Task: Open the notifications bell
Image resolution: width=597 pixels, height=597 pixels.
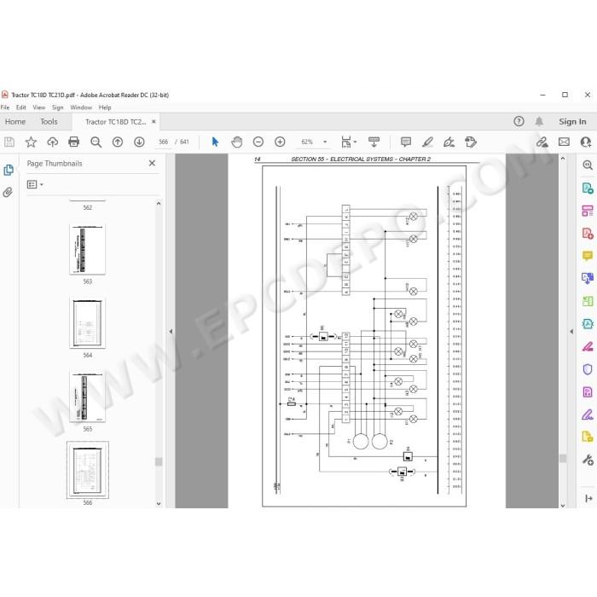Action: click(539, 121)
